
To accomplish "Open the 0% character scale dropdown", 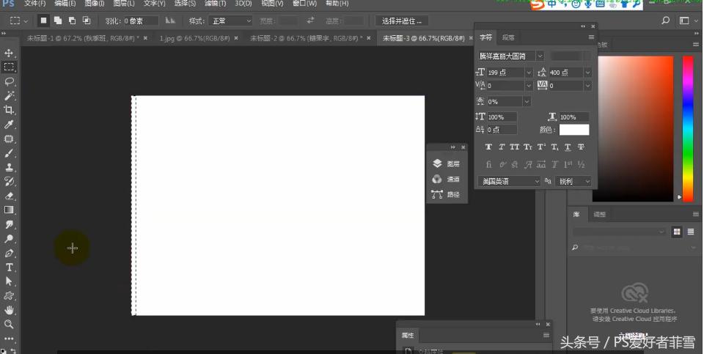I will [x=527, y=101].
